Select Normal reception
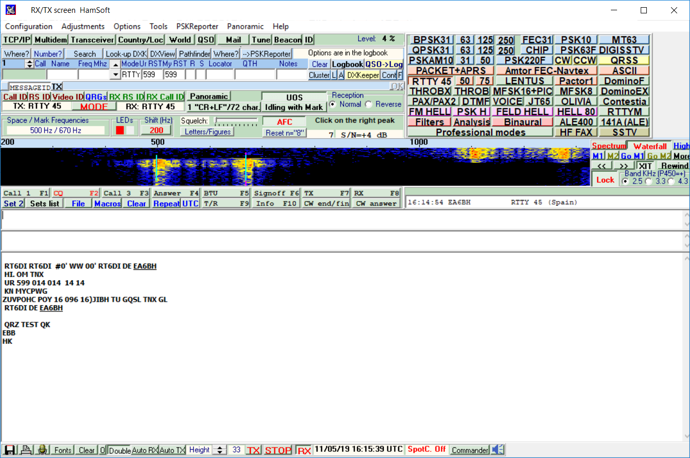Image resolution: width=690 pixels, height=458 pixels. 333,104
